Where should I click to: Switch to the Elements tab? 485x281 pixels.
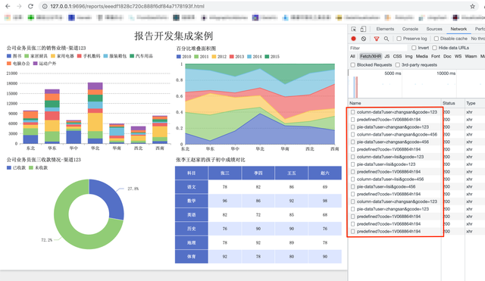[385, 29]
